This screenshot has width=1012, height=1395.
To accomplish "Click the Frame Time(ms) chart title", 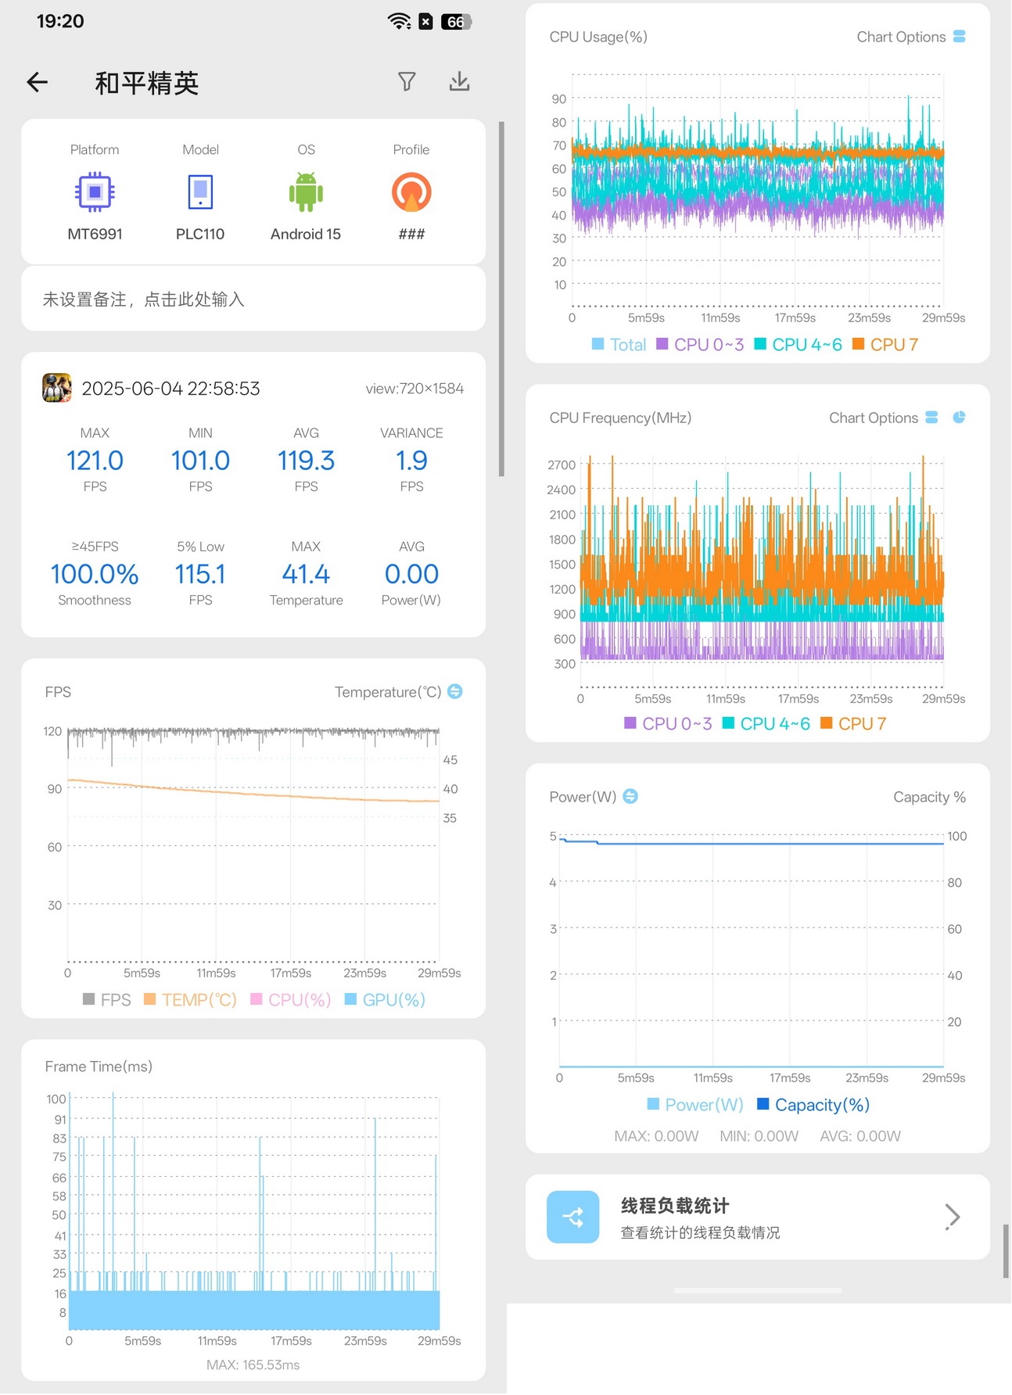I will [99, 1067].
